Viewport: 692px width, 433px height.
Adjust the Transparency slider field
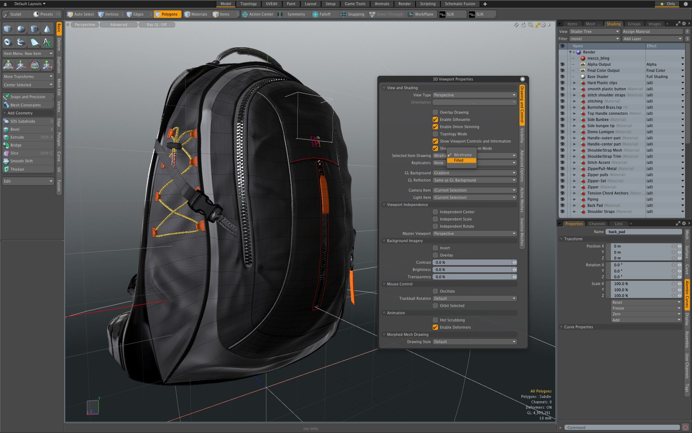(473, 277)
